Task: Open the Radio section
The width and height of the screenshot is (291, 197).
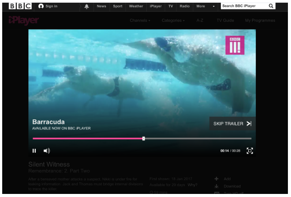Action: (x=185, y=6)
